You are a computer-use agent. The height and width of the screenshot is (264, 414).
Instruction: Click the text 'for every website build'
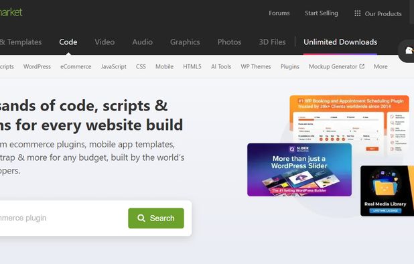[x=99, y=125]
